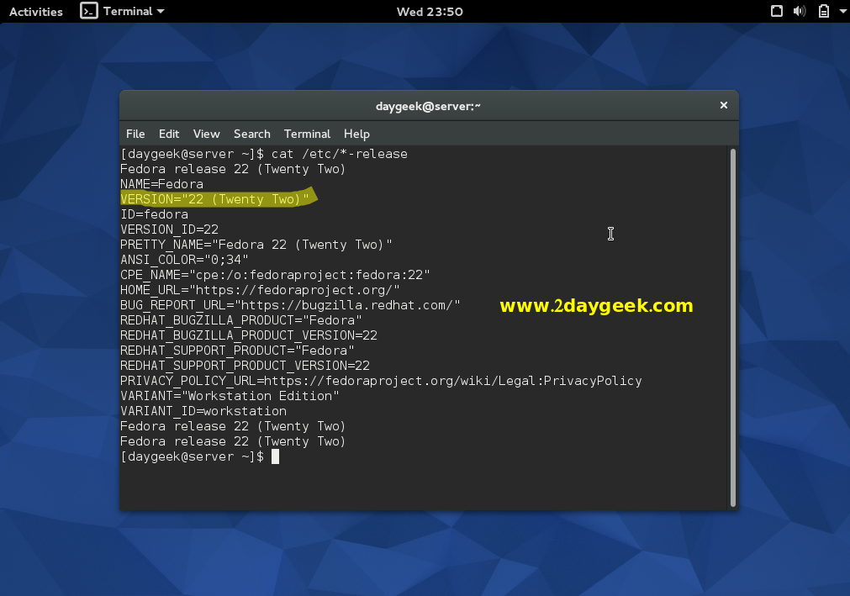Open the View menu
The width and height of the screenshot is (850, 596).
point(206,134)
